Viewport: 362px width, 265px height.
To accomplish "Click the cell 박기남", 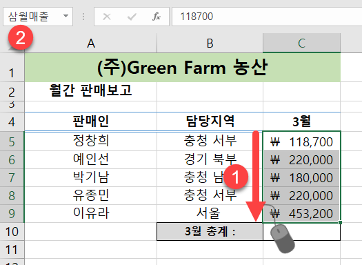I will (91, 177).
